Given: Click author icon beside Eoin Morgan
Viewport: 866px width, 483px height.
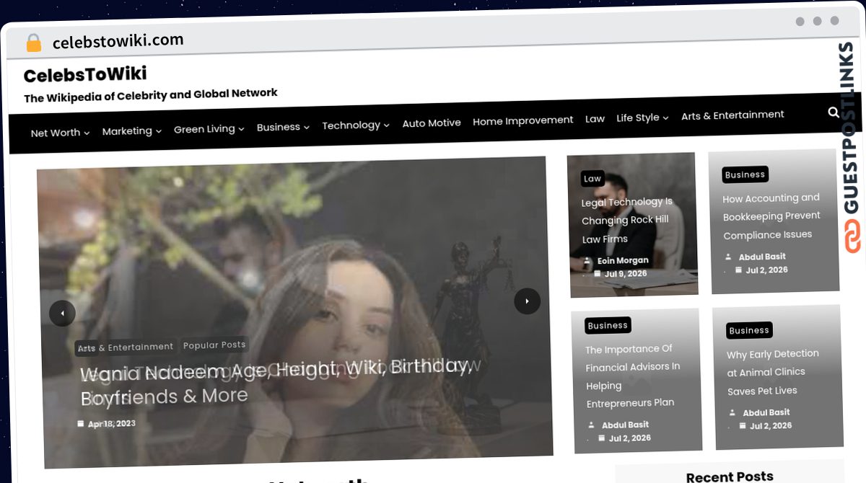Looking at the screenshot, I should click(x=587, y=261).
